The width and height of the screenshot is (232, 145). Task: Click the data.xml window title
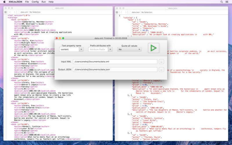59,8
